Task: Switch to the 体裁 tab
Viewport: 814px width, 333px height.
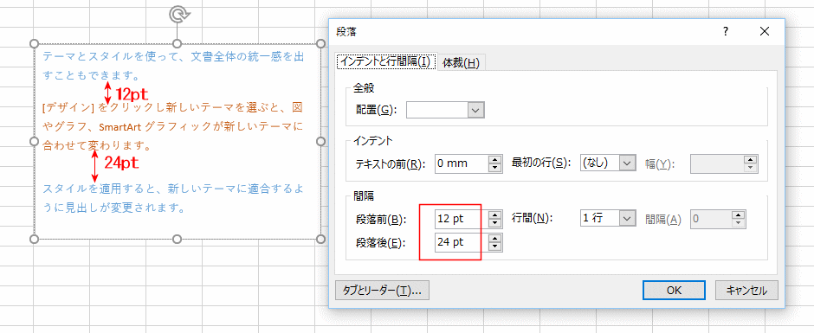Action: [x=461, y=63]
